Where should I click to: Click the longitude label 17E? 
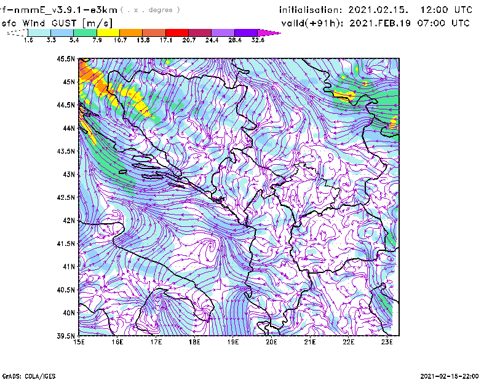pyautogui.click(x=156, y=342)
